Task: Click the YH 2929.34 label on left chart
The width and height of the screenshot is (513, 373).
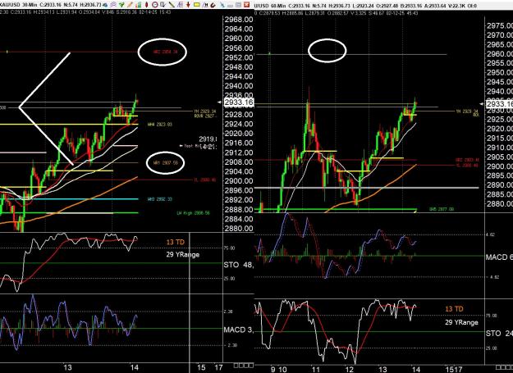Action: [x=205, y=111]
